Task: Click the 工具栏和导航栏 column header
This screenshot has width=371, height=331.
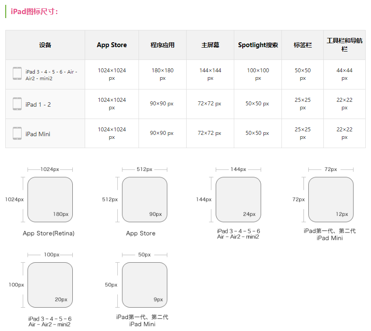Action: [x=345, y=45]
